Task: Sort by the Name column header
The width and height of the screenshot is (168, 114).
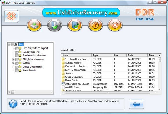Action: (x=76, y=55)
